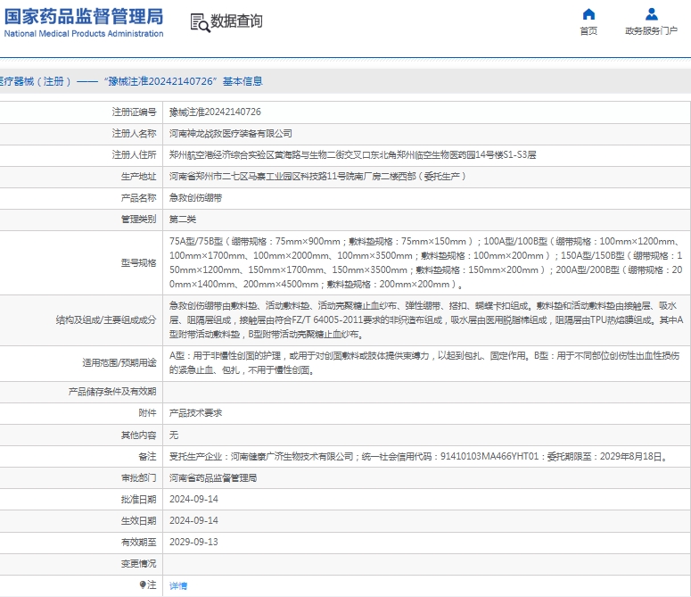
Task: Click the 其他内容 label
Action: click(x=138, y=435)
